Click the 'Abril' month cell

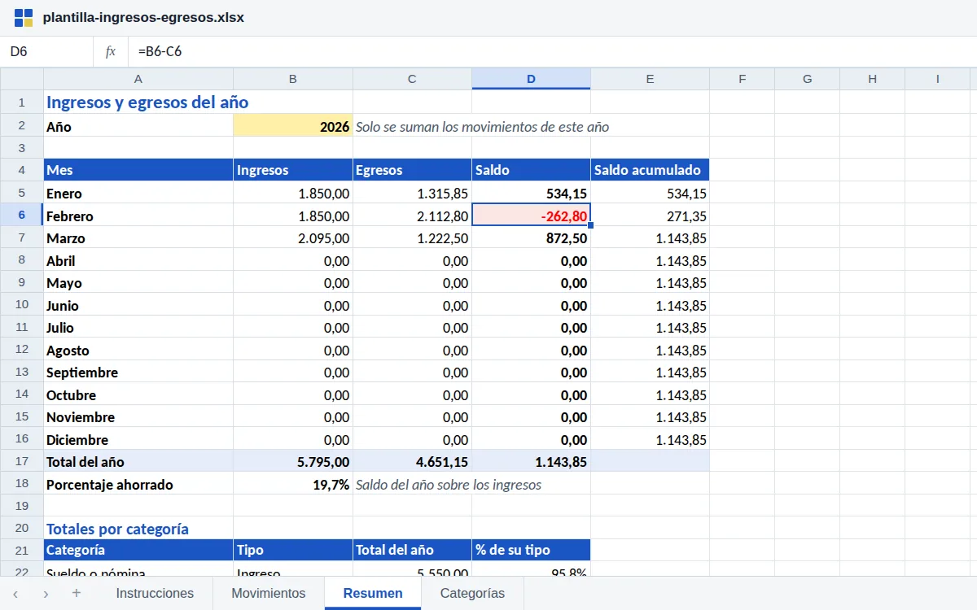[x=138, y=260]
